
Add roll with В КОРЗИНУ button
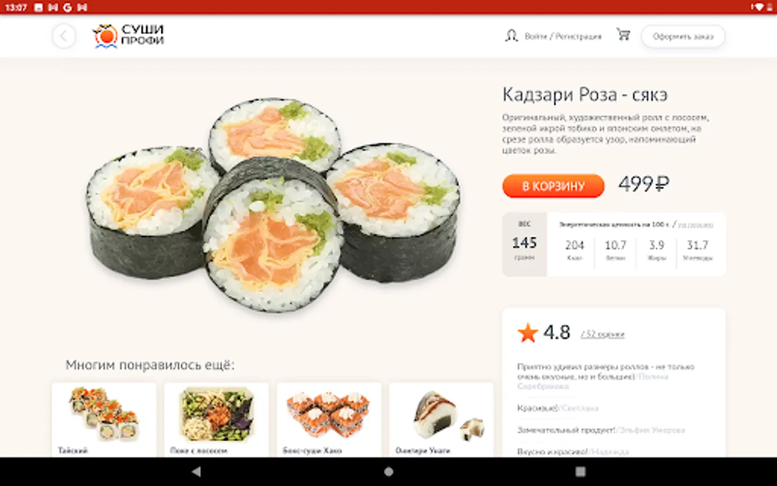(553, 186)
